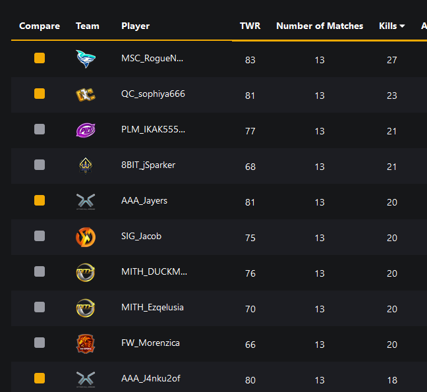Sort by Number of Matches header

320,26
